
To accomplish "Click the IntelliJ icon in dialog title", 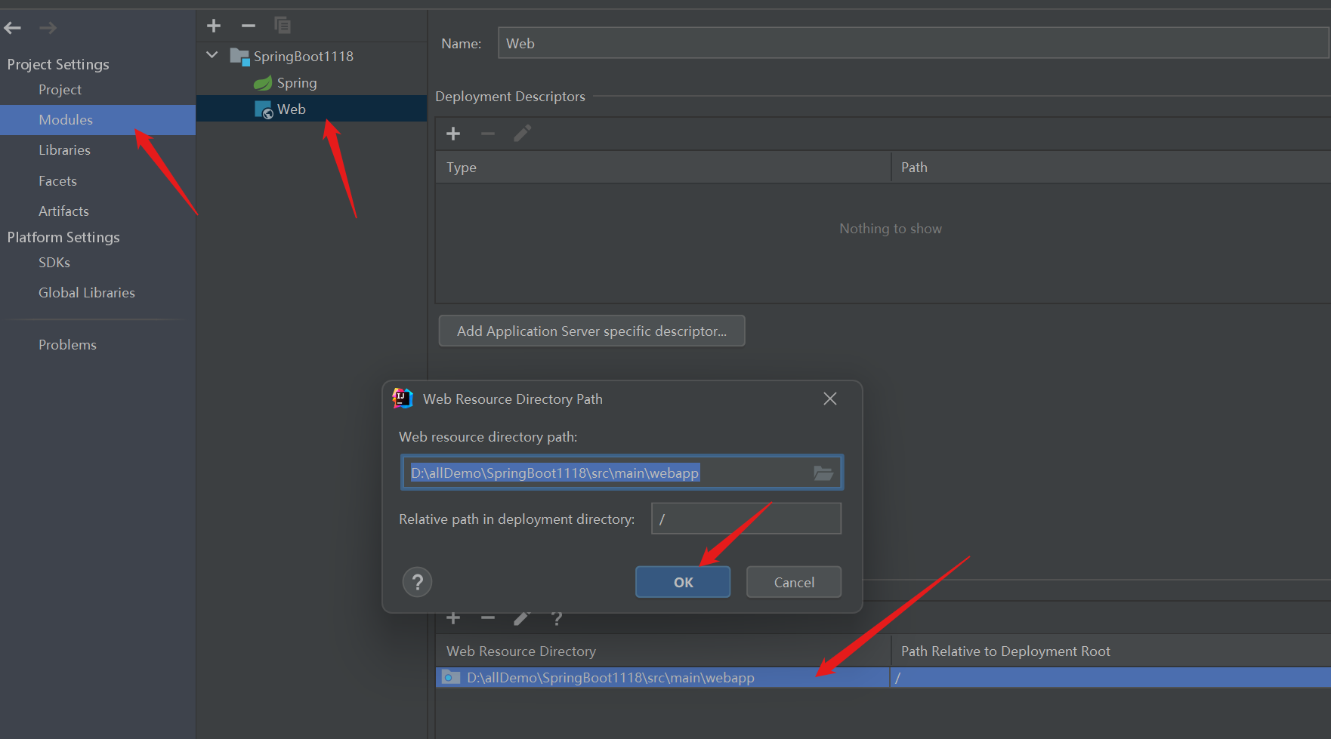I will tap(403, 398).
